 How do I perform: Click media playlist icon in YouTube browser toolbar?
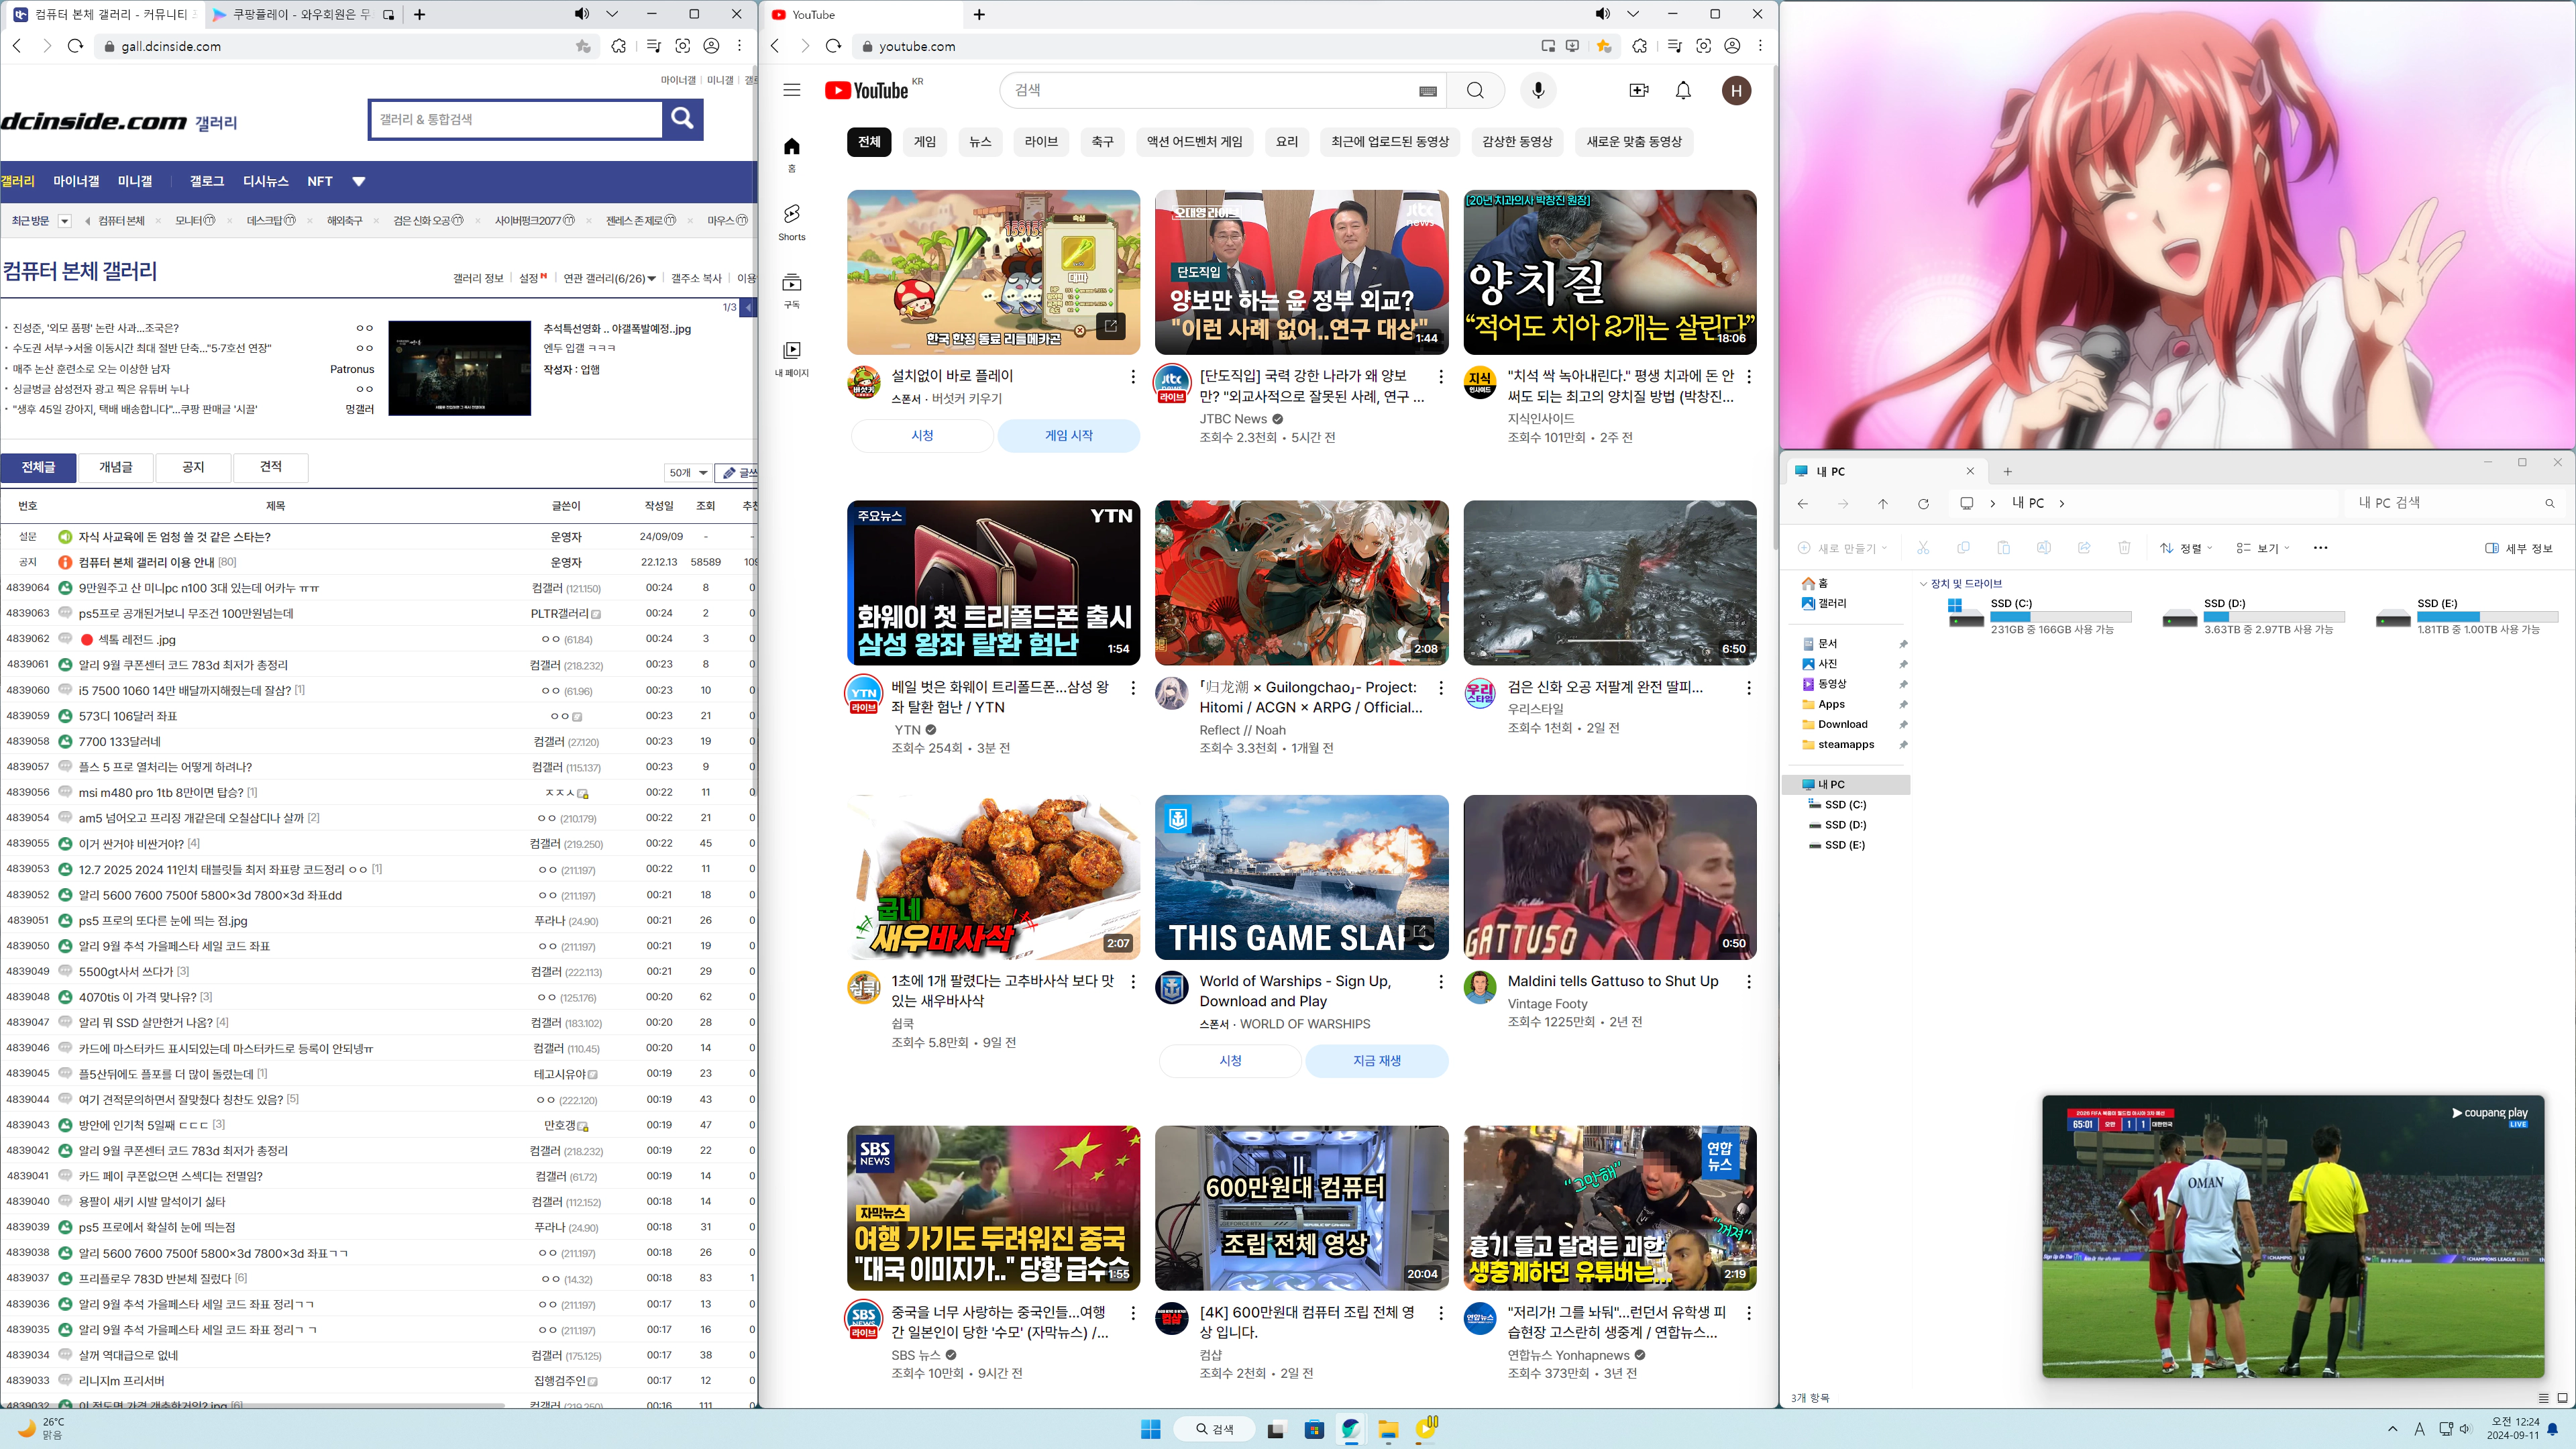coord(1674,46)
